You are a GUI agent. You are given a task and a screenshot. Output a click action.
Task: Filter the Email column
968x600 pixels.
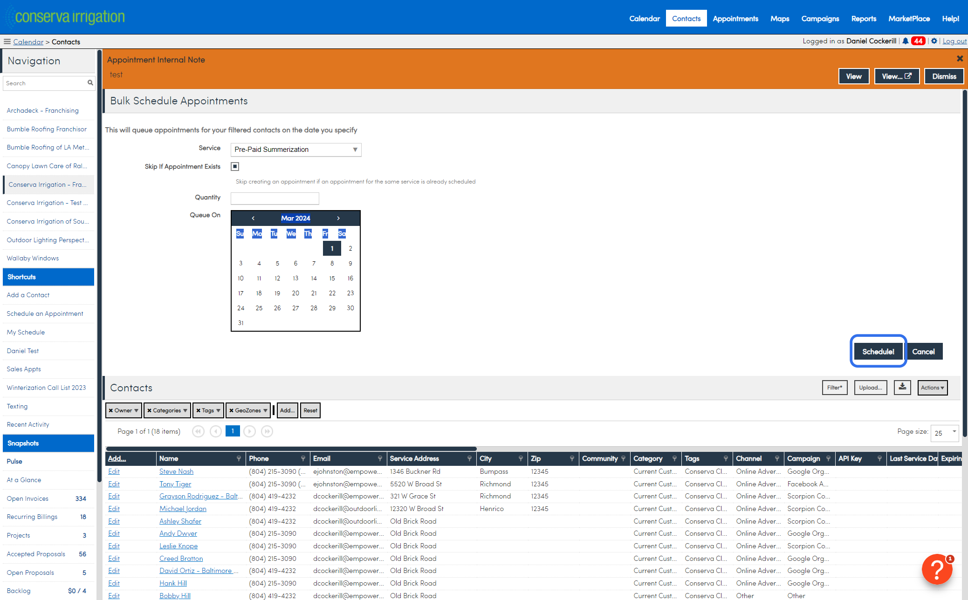click(380, 458)
